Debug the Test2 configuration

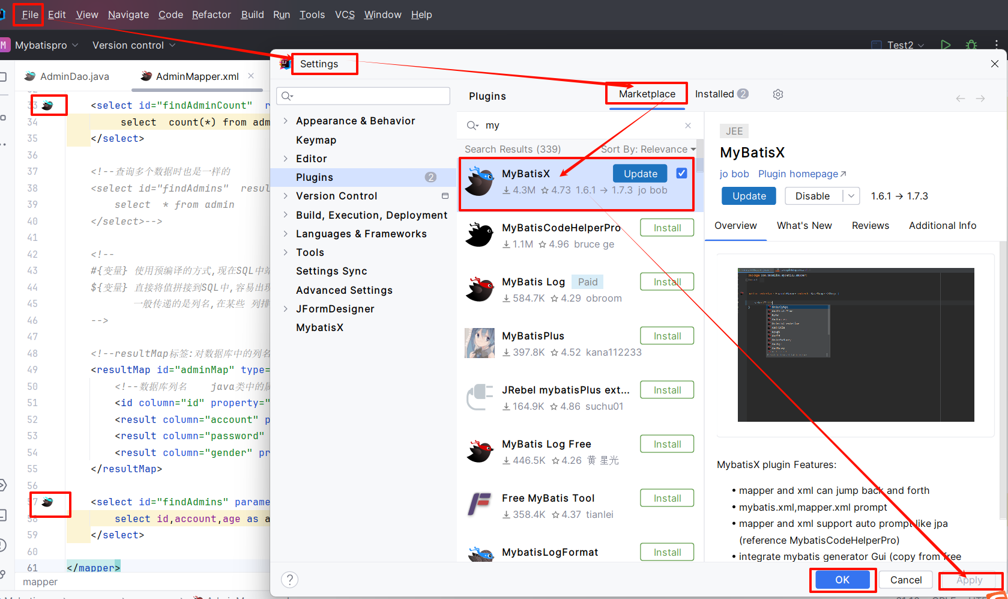click(x=971, y=45)
